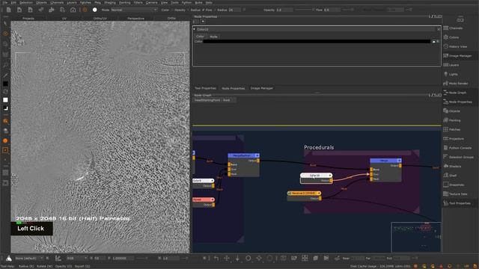Click the home-shaped icon in top toolbar
479x269 pixels.
pyautogui.click(x=73, y=10)
